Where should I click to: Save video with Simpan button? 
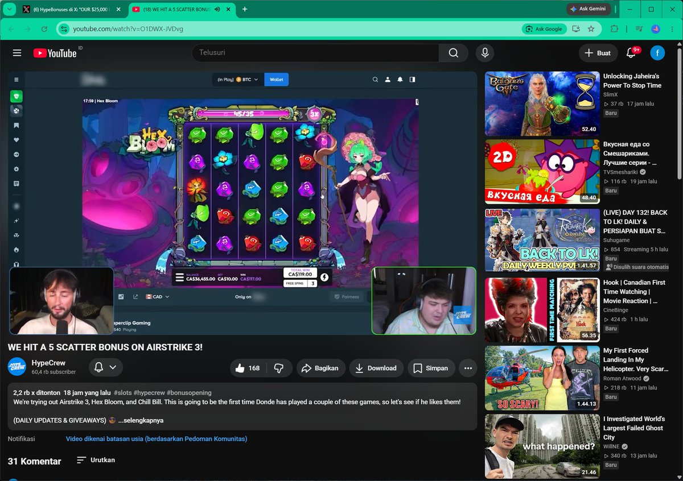(x=431, y=368)
